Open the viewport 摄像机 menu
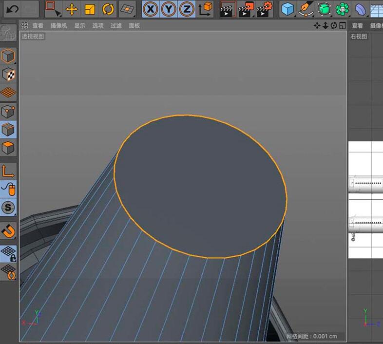383x344 pixels. click(58, 25)
